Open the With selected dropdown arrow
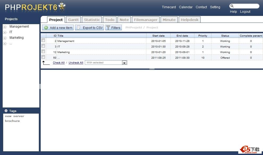The width and height of the screenshot is (263, 155). click(x=124, y=63)
